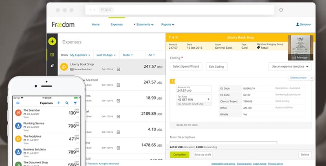This screenshot has width=326, height=166.
Task: Open the phone app hamburger menu
Action: click(18, 103)
